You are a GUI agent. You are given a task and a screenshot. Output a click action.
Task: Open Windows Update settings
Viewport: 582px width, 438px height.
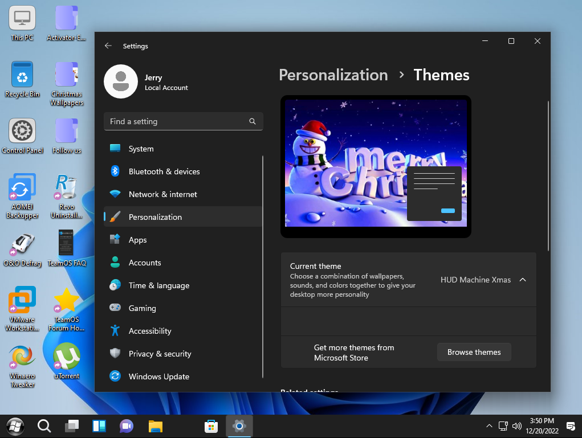(x=158, y=376)
